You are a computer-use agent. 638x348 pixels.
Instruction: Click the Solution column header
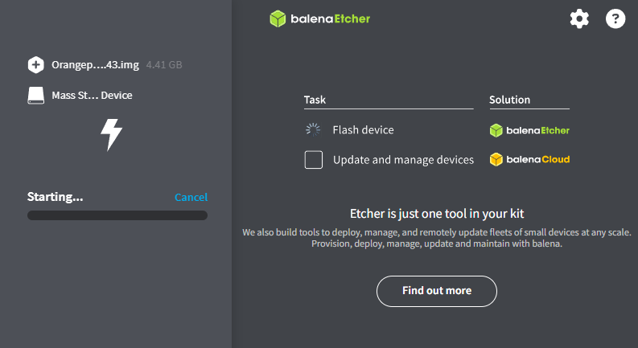point(509,100)
